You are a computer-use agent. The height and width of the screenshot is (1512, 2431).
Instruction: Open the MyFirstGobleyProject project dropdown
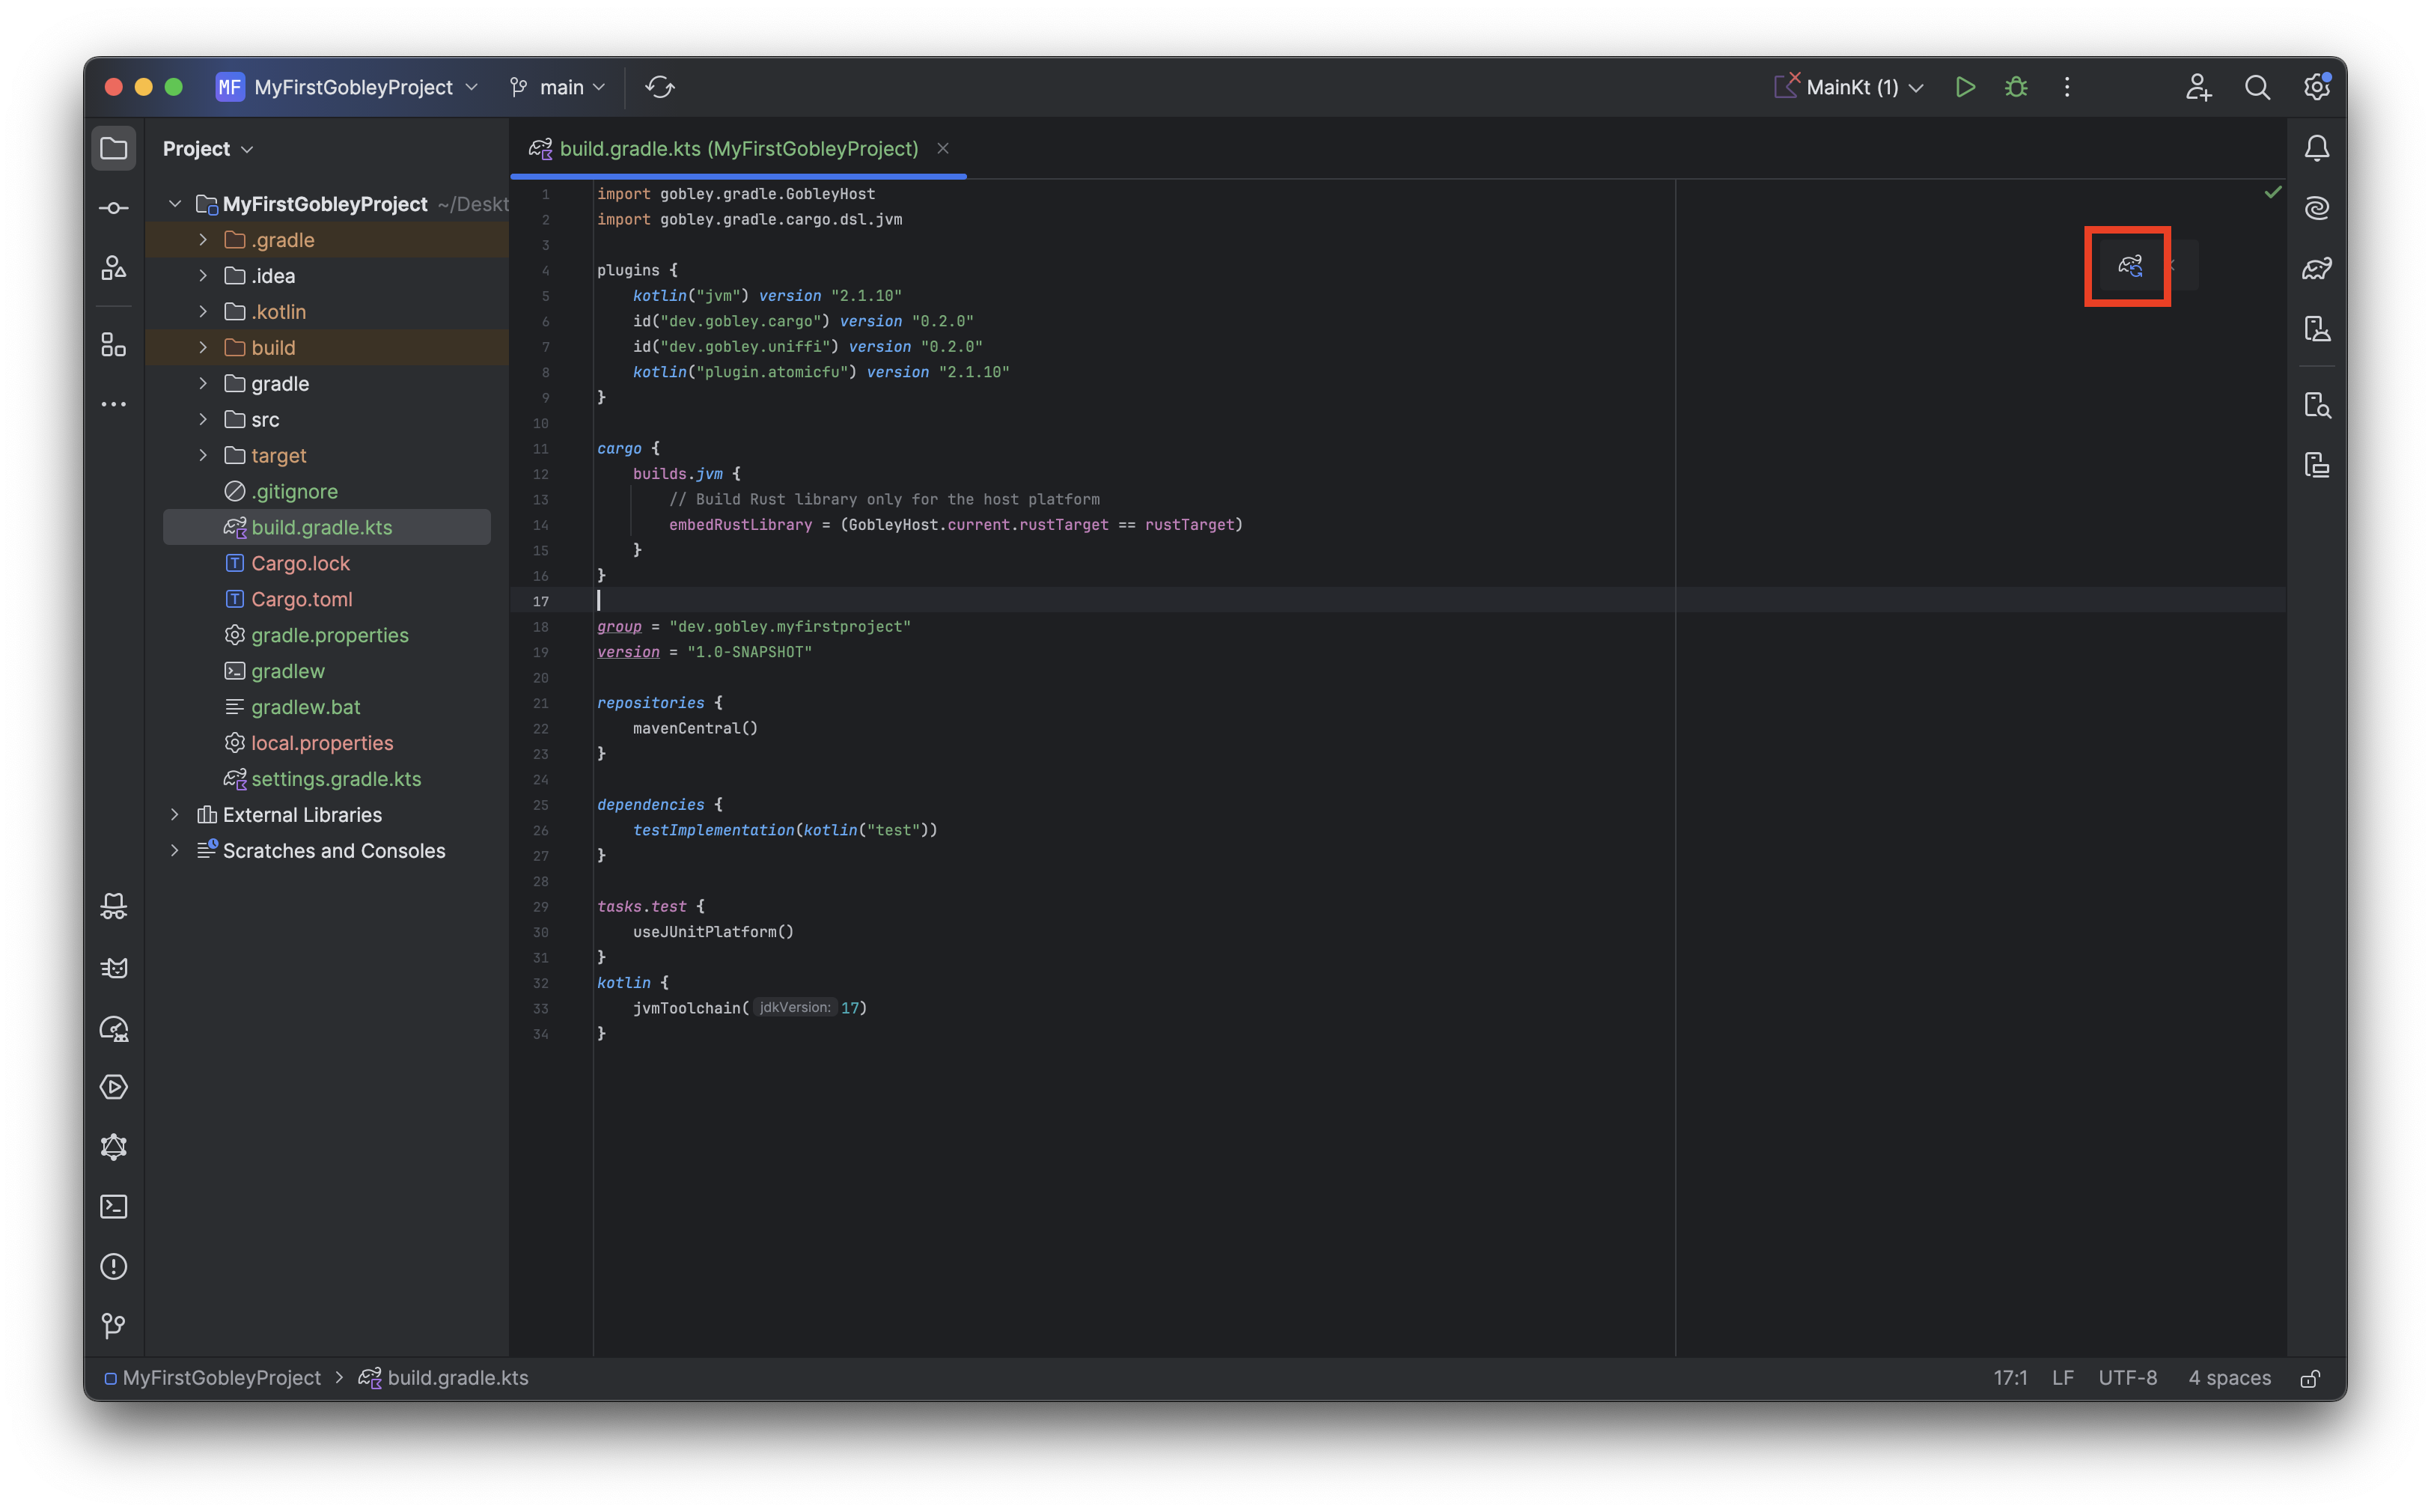tap(348, 87)
